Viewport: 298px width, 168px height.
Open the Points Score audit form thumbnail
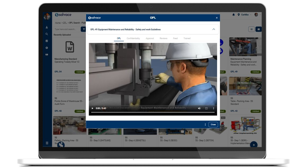(69, 86)
